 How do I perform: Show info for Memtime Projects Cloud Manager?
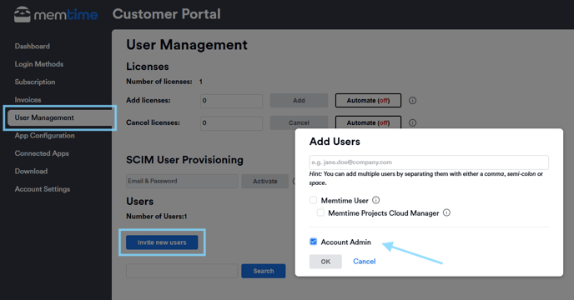tap(446, 212)
